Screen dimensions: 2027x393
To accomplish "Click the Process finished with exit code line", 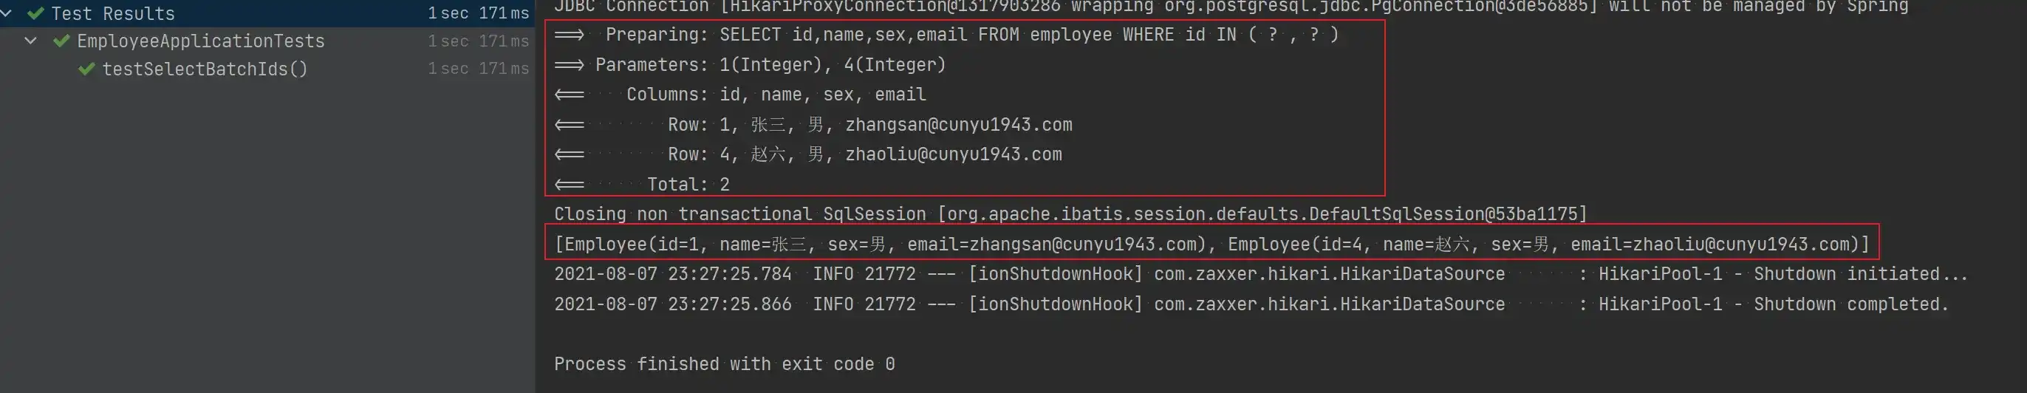I will [x=724, y=364].
